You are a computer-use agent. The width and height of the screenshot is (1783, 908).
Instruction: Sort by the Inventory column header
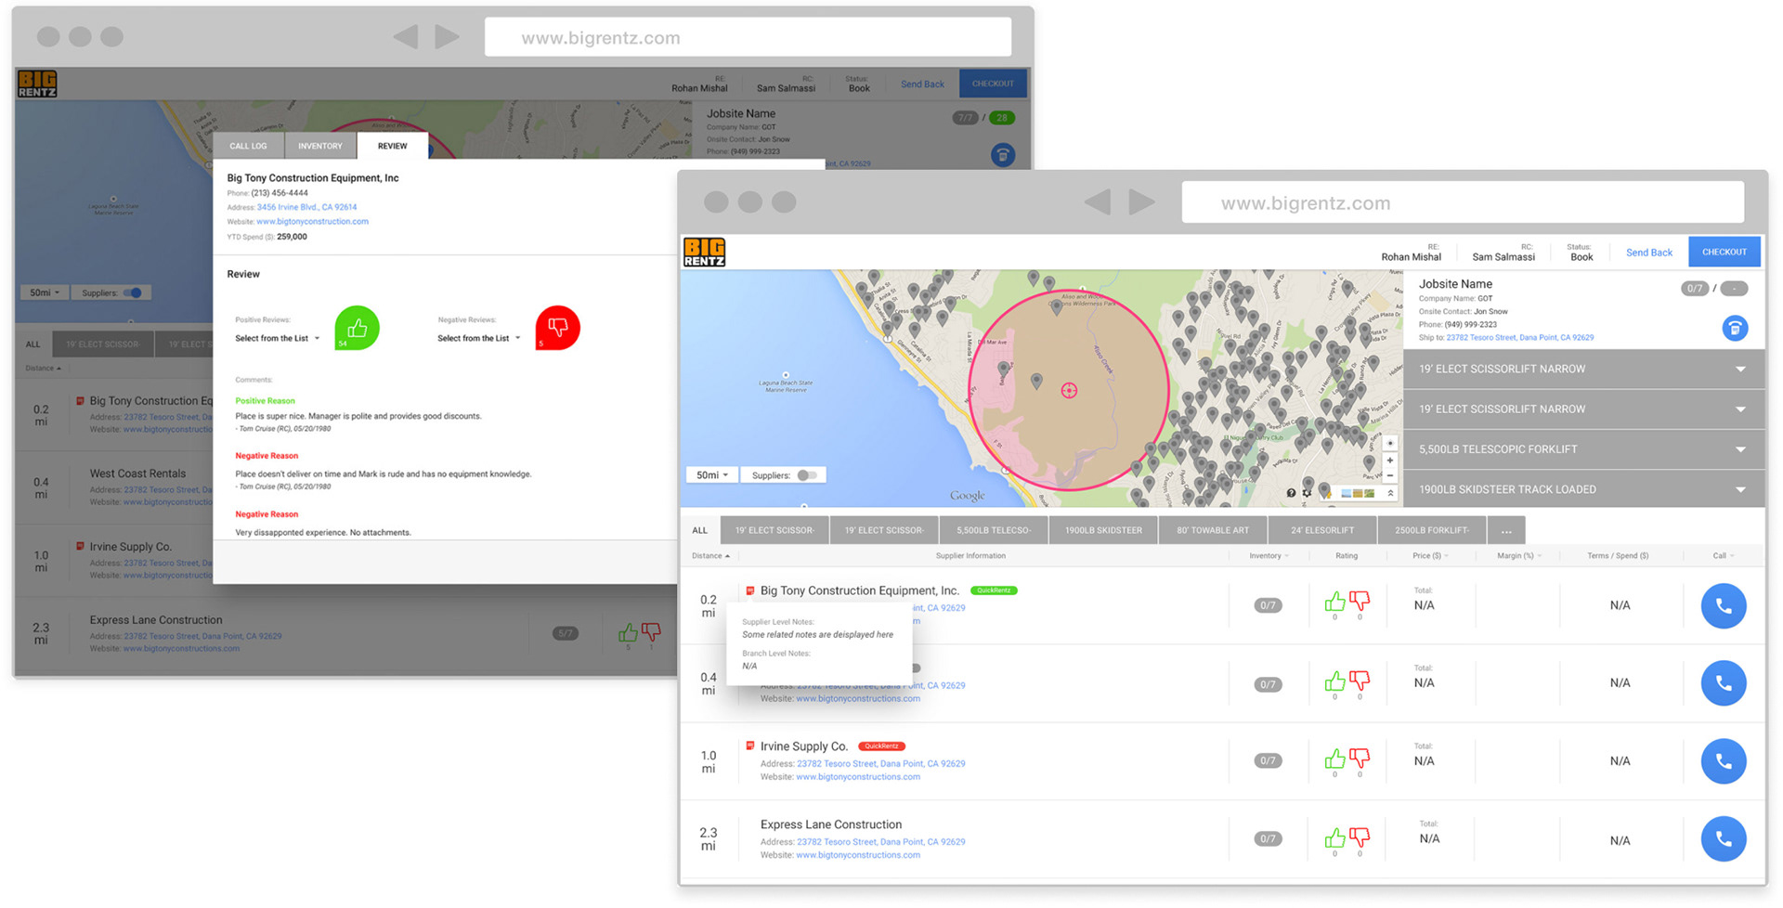pyautogui.click(x=1269, y=556)
